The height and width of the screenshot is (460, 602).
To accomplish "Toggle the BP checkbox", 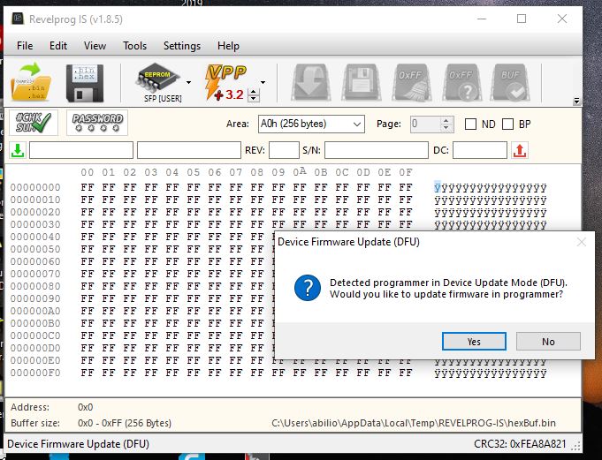I will [x=508, y=124].
